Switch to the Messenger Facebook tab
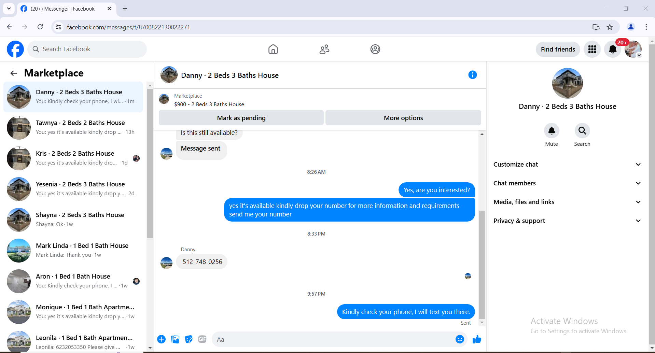This screenshot has width=655, height=353. coord(66,9)
